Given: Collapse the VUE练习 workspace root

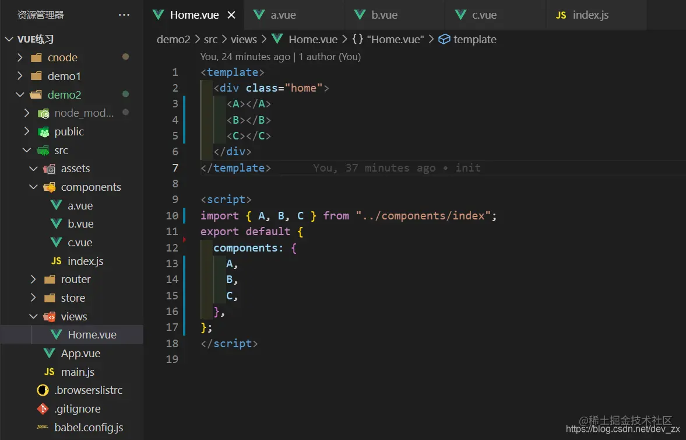Looking at the screenshot, I should click(9, 39).
